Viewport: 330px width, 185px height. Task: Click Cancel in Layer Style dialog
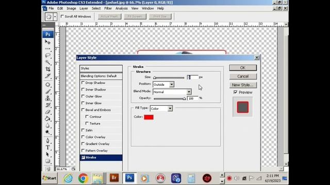[243, 77]
